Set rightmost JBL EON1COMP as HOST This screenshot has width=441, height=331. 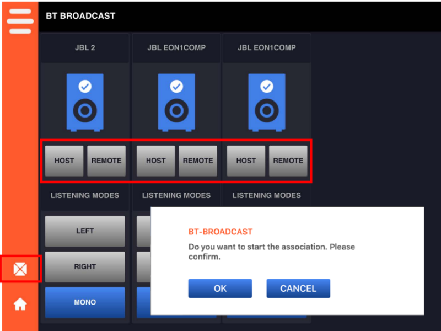tap(246, 161)
